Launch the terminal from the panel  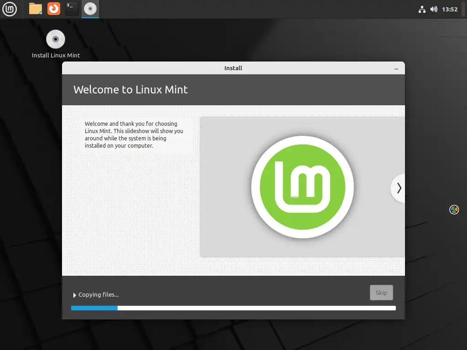point(72,9)
